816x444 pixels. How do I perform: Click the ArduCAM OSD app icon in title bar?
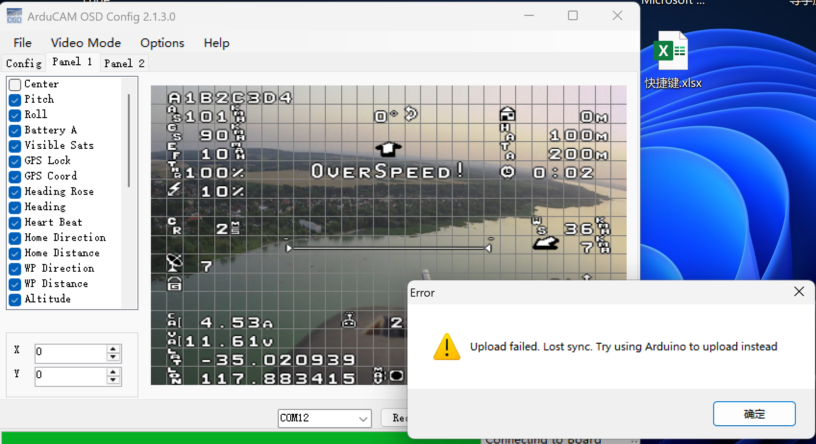pos(14,16)
